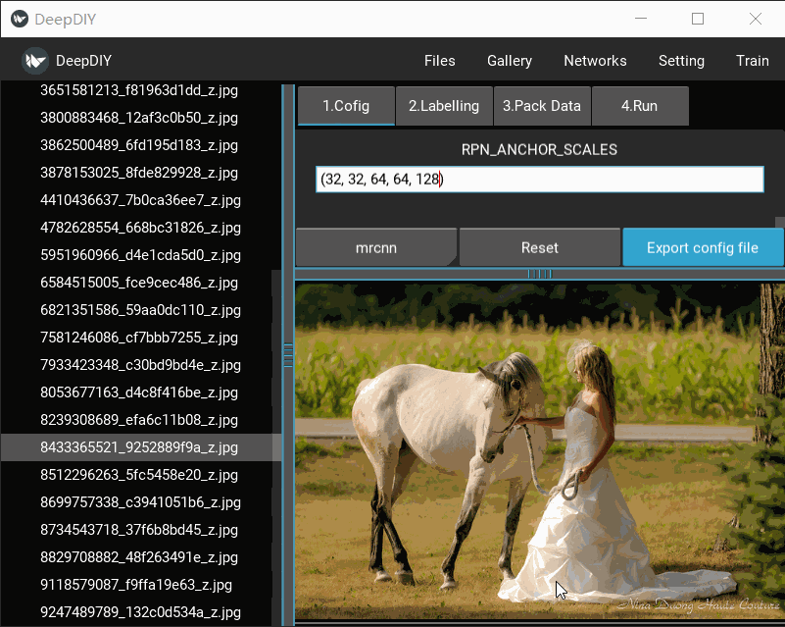Switch to the 1.Cofig tab
This screenshot has height=627, width=785.
pyautogui.click(x=346, y=106)
